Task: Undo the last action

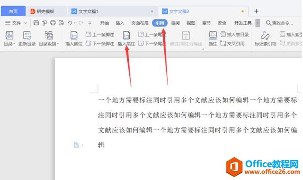Action: click(x=70, y=23)
